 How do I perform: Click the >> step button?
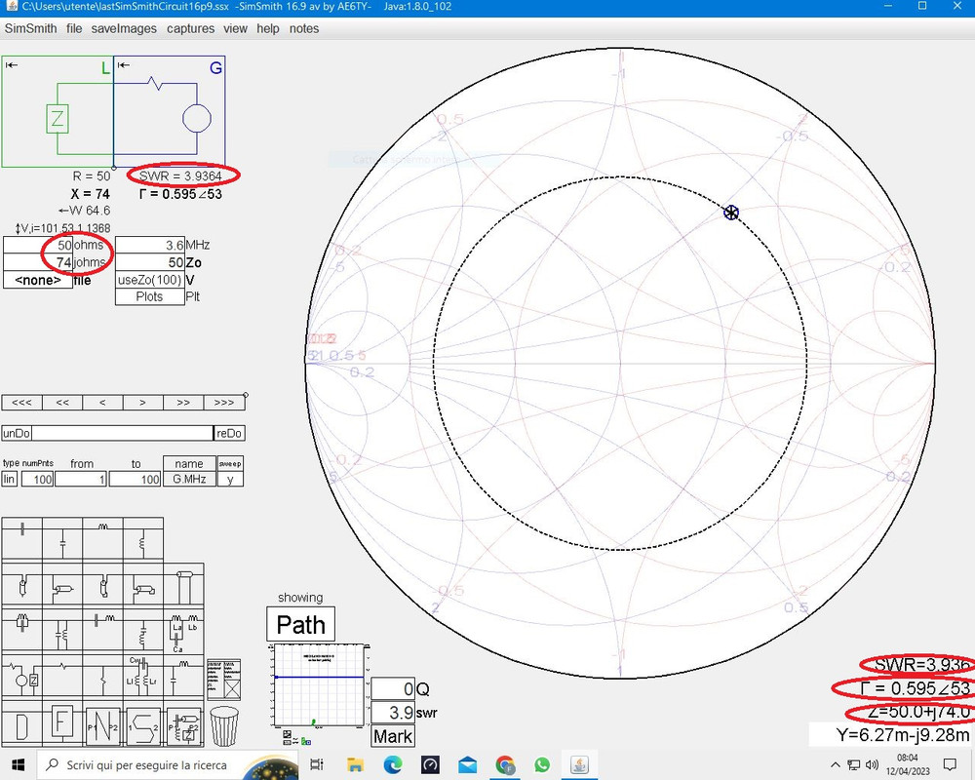183,403
